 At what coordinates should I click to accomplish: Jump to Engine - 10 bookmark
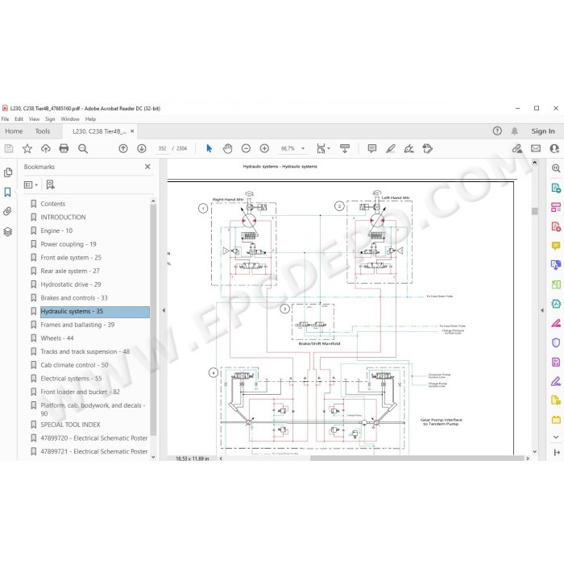point(56,231)
